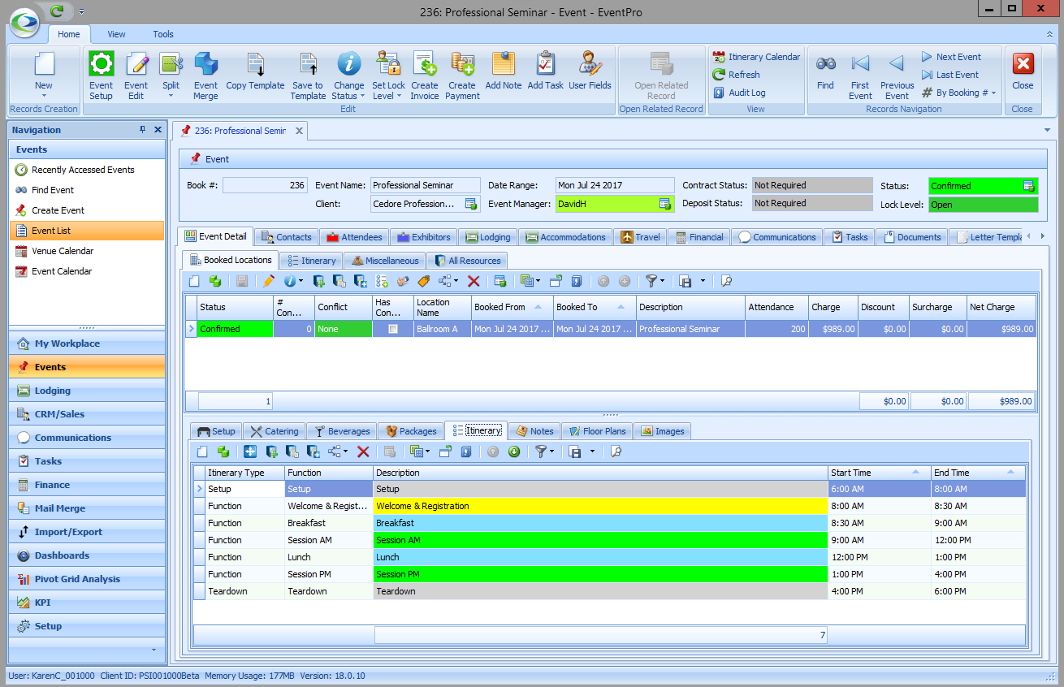
Task: Open the Event Manager lookup button
Action: pos(664,204)
